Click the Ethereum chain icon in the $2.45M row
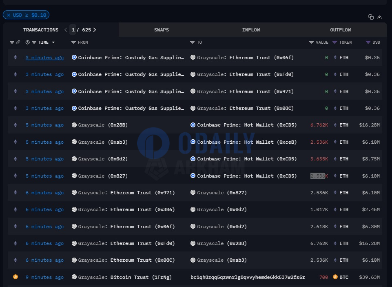The image size is (392, 287). click(16, 209)
